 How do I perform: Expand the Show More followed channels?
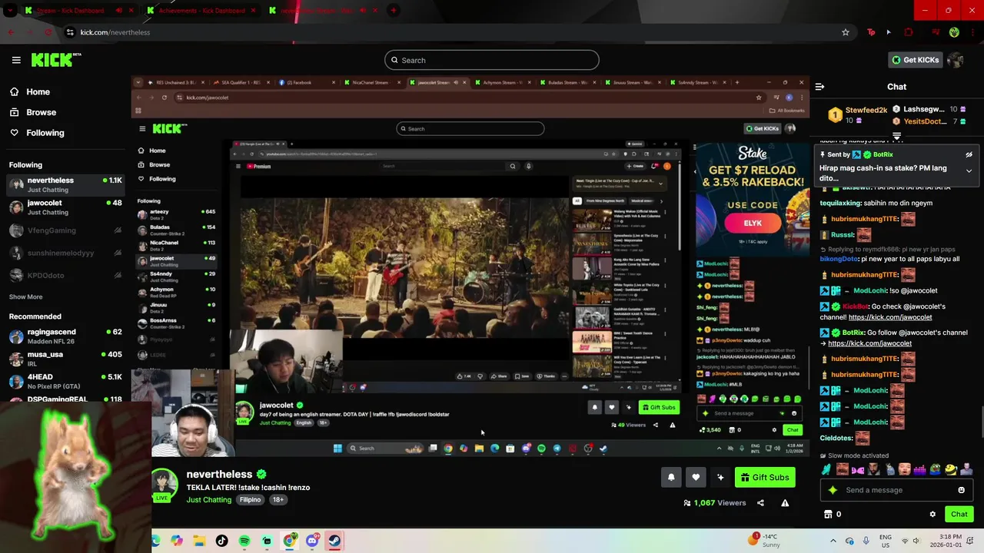tap(26, 296)
